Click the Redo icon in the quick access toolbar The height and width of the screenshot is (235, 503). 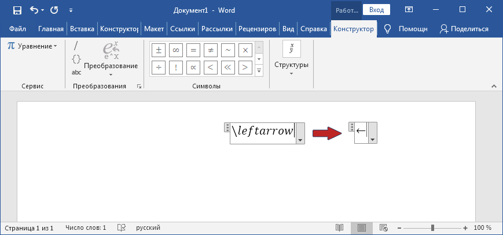(54, 10)
